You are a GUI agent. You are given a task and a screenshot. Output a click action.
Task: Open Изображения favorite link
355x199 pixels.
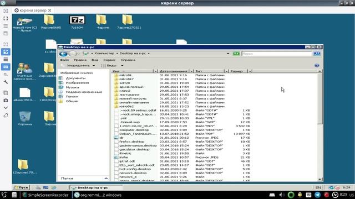pyautogui.click(x=77, y=83)
